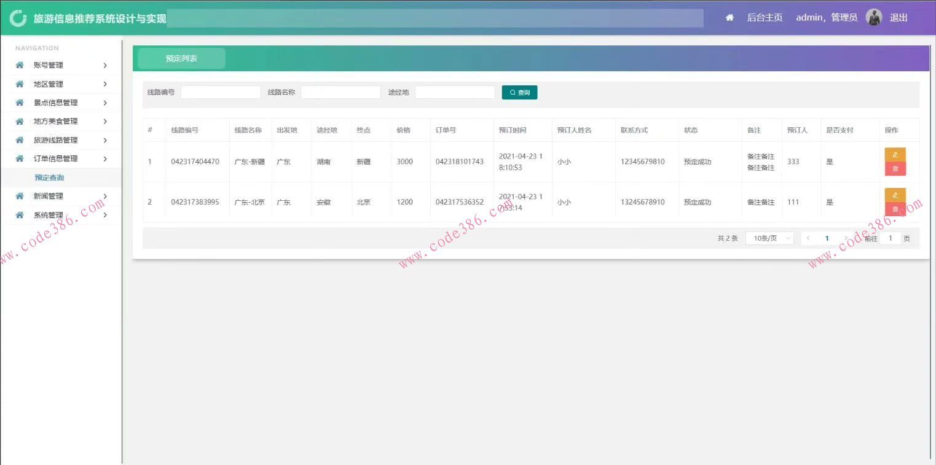Screen dimensions: 936x465
Task: Go to the next page arrow
Action: (x=846, y=238)
